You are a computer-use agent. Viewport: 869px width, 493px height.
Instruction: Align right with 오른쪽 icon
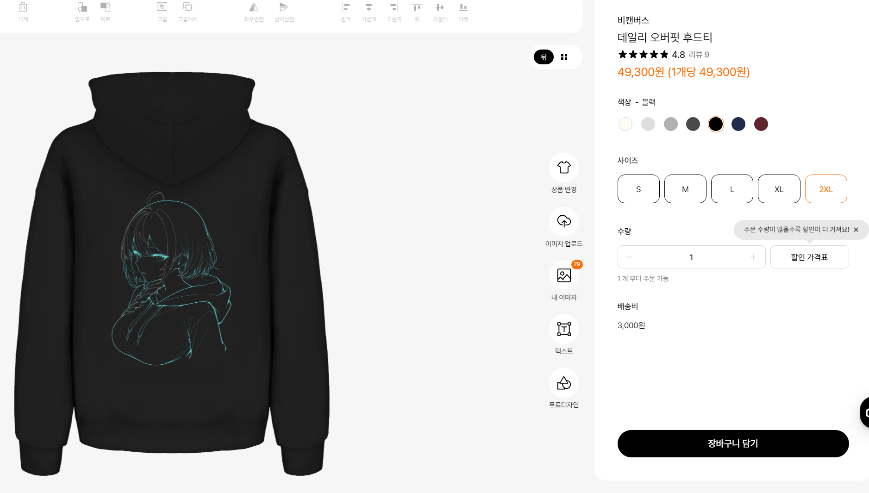[394, 7]
